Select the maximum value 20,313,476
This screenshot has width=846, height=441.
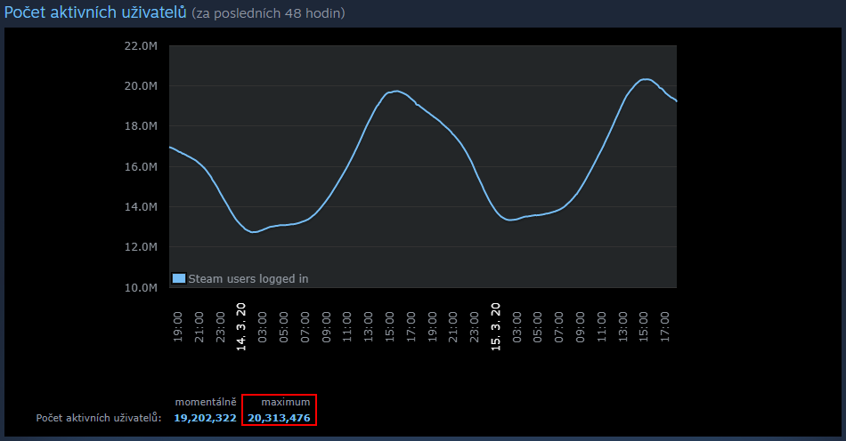(279, 417)
